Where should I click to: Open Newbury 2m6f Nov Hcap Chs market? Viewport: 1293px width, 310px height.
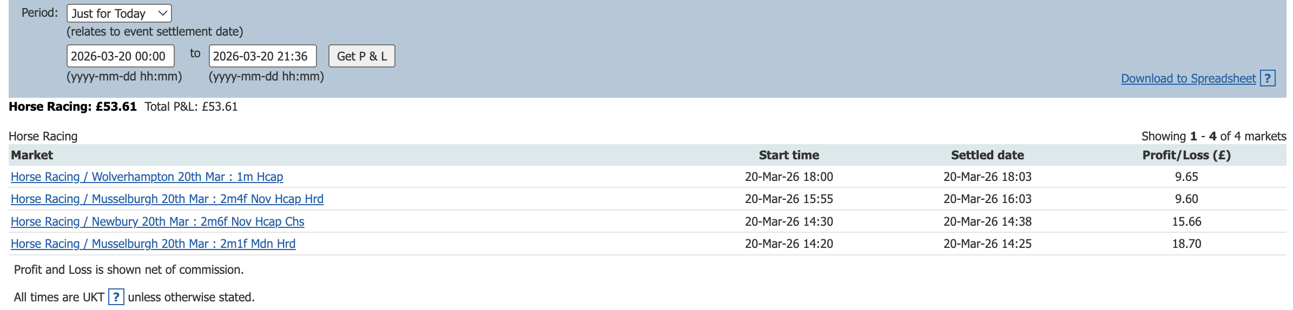(x=157, y=222)
